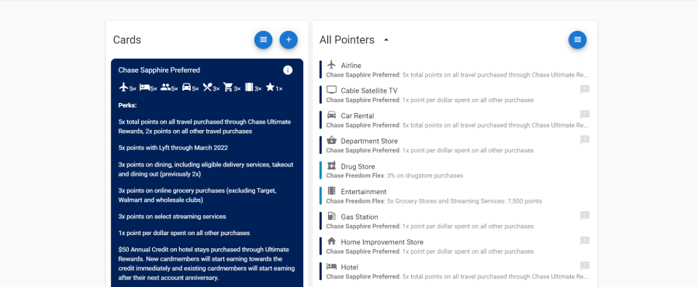698x287 pixels.
Task: Open the Cards list menu button
Action: point(263,39)
